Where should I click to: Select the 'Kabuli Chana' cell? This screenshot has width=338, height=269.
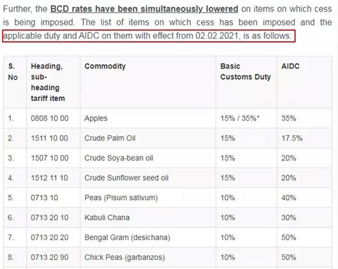coord(107,218)
